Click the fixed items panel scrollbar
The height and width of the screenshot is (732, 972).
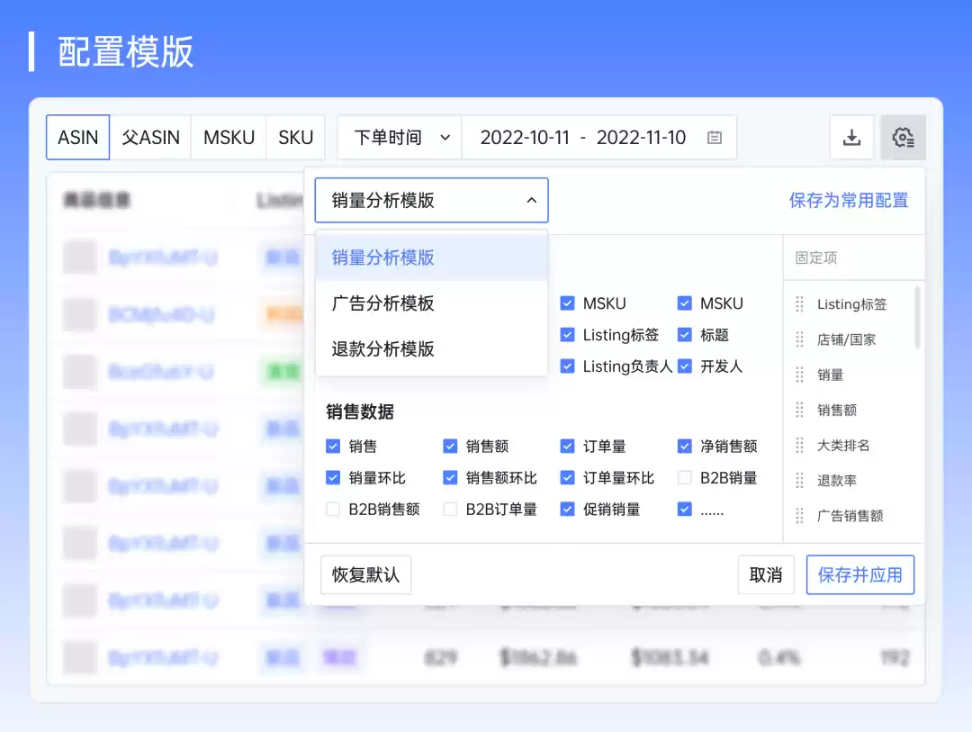[x=918, y=317]
